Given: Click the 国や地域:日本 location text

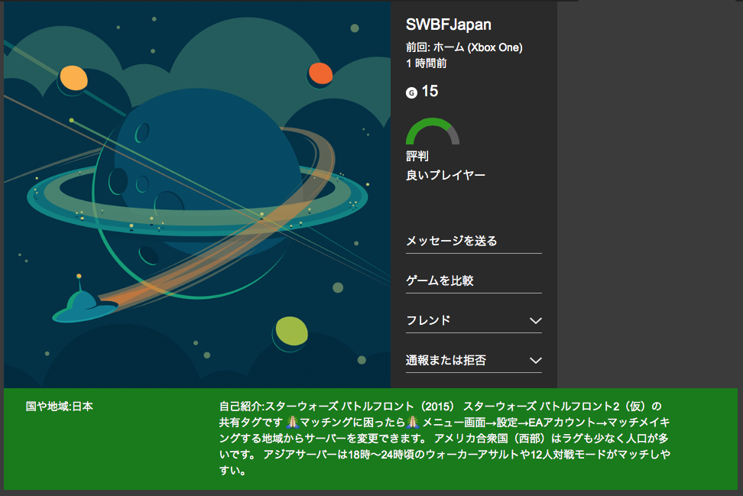Looking at the screenshot, I should 60,406.
